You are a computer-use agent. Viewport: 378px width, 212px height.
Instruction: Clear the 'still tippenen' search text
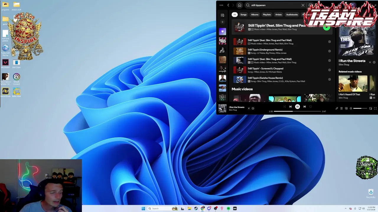click(x=303, y=5)
